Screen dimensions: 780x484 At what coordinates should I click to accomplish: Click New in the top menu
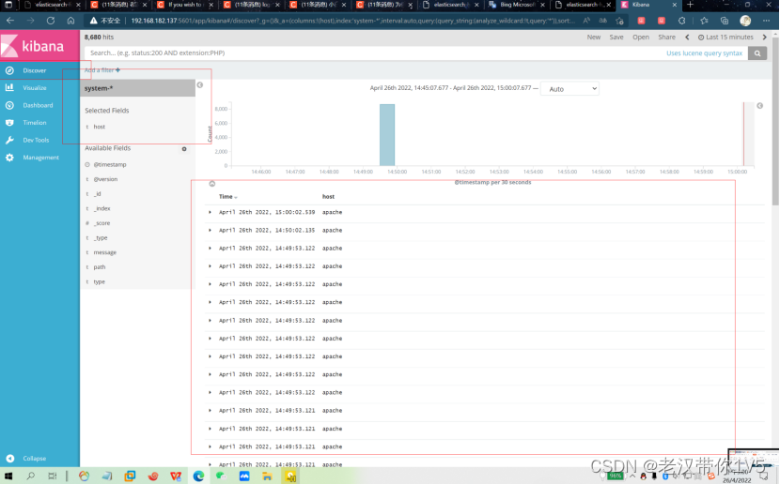[593, 38]
